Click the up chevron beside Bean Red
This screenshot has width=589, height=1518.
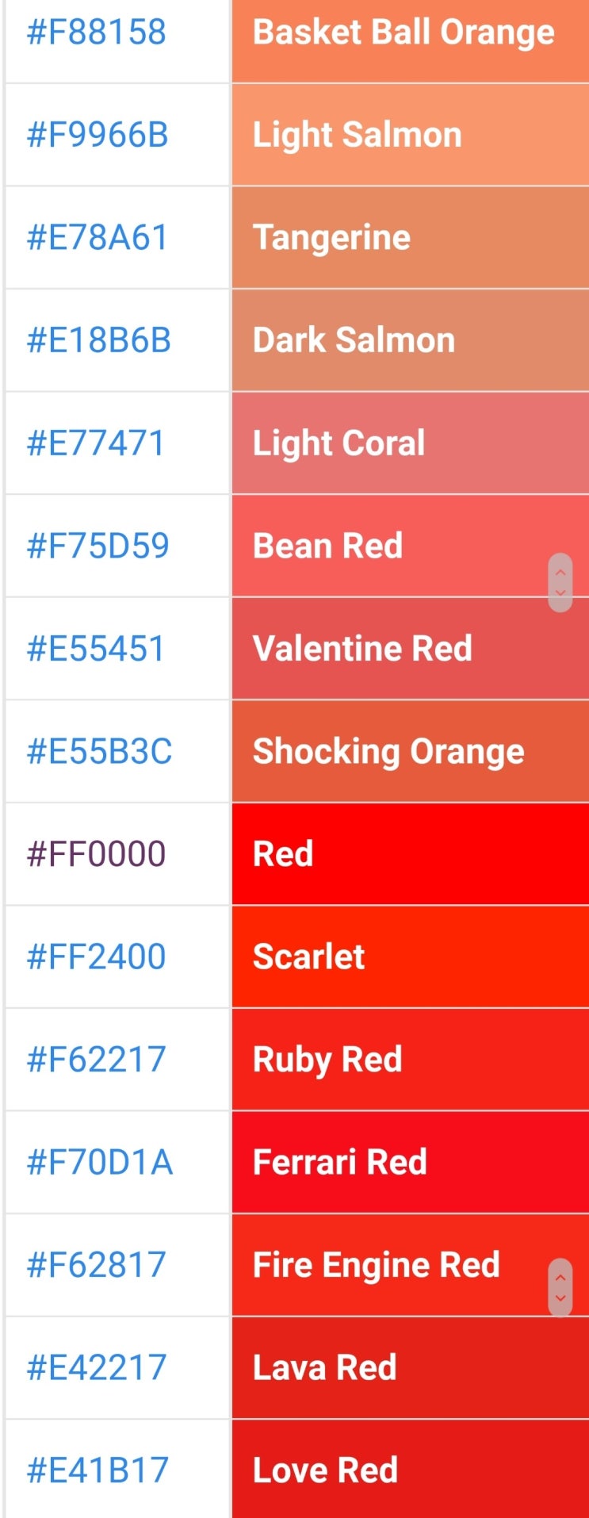pos(560,573)
